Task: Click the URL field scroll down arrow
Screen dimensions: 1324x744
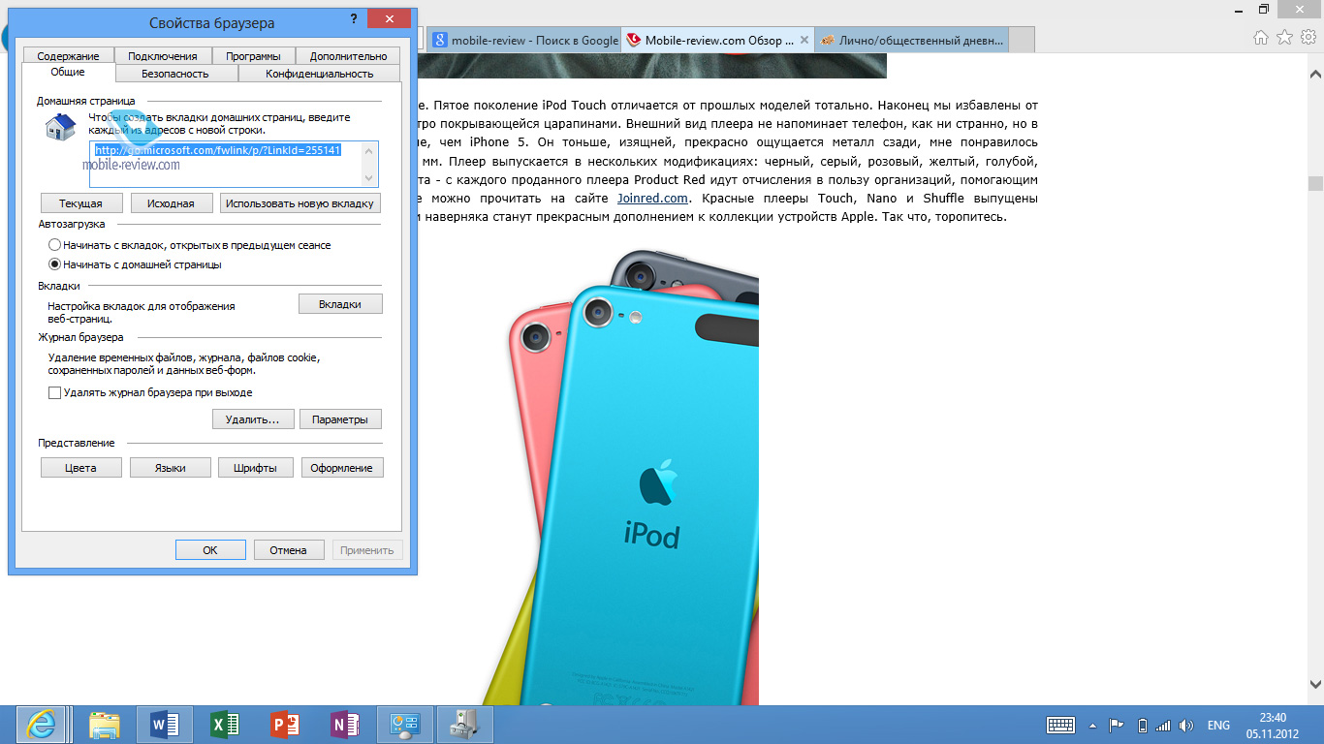Action: click(369, 178)
